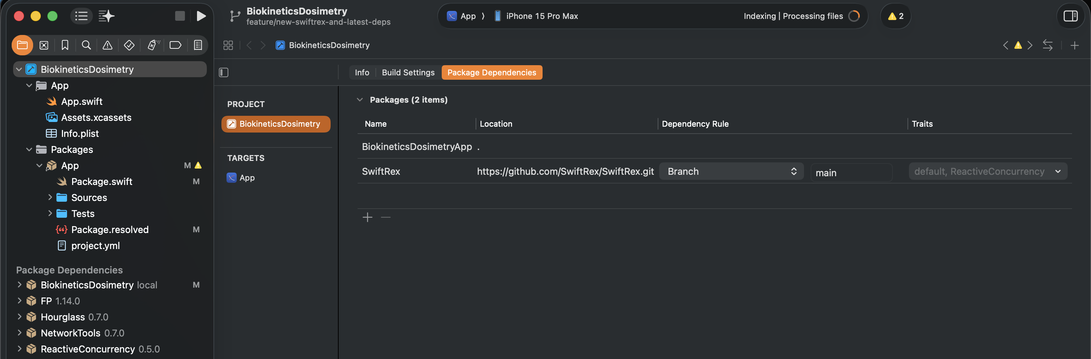Open the Breakpoint navigator icon

(x=176, y=45)
